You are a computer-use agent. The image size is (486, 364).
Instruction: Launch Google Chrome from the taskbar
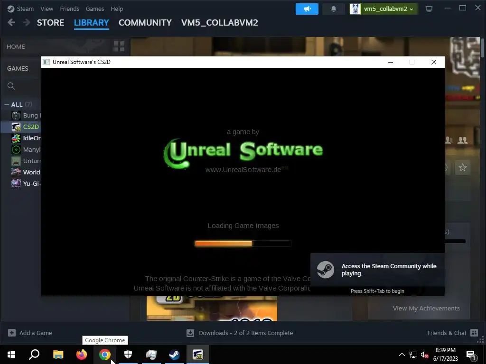coord(105,355)
